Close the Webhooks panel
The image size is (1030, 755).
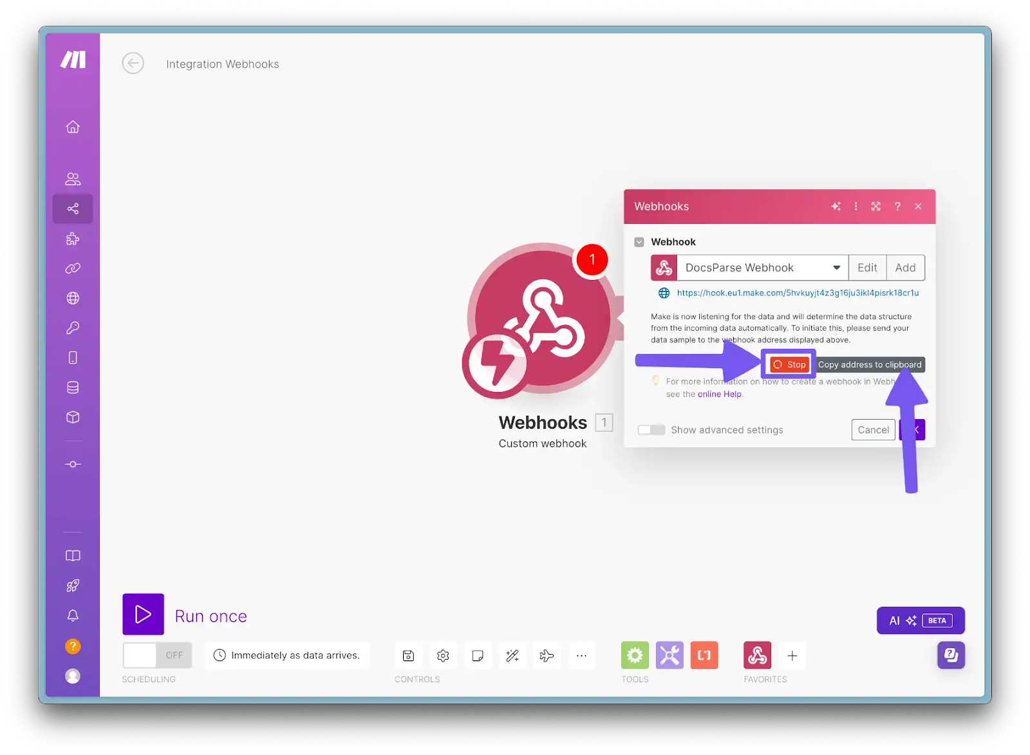point(918,207)
